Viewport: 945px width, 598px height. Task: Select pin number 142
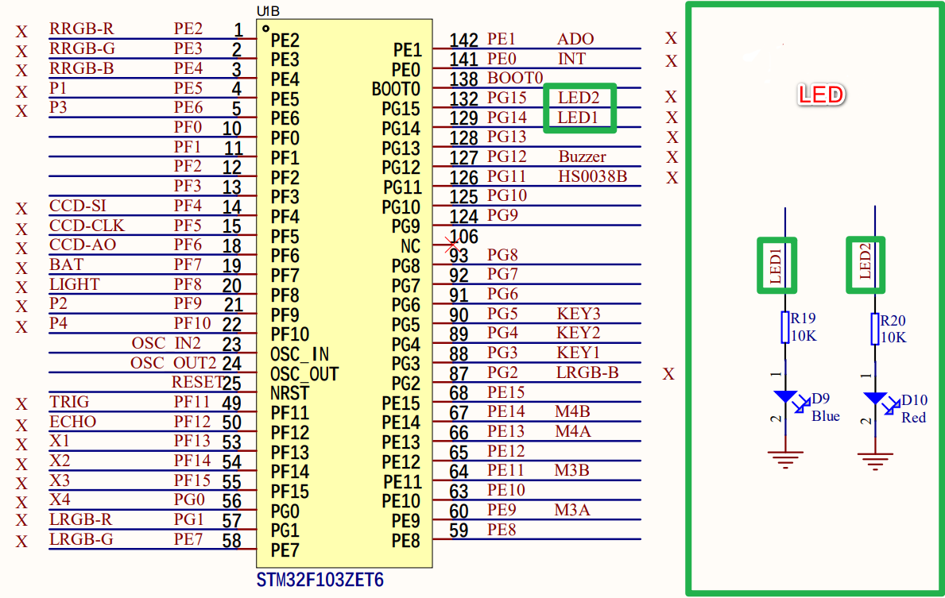[x=463, y=40]
